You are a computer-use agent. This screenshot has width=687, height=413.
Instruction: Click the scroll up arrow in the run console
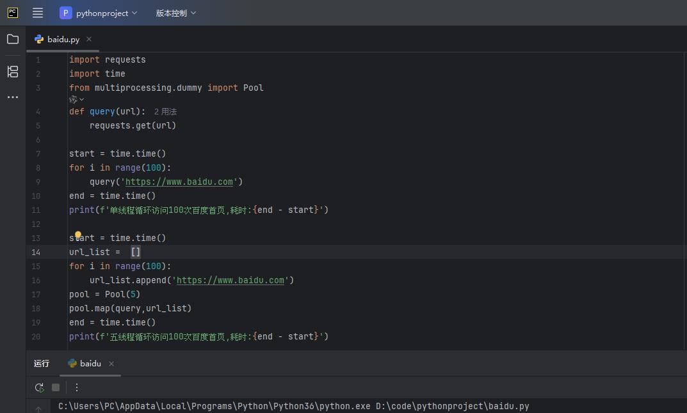coord(38,409)
